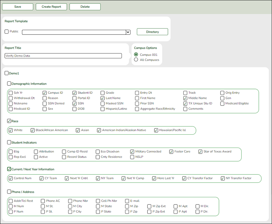Select the All Campuses radio button

pyautogui.click(x=136, y=59)
